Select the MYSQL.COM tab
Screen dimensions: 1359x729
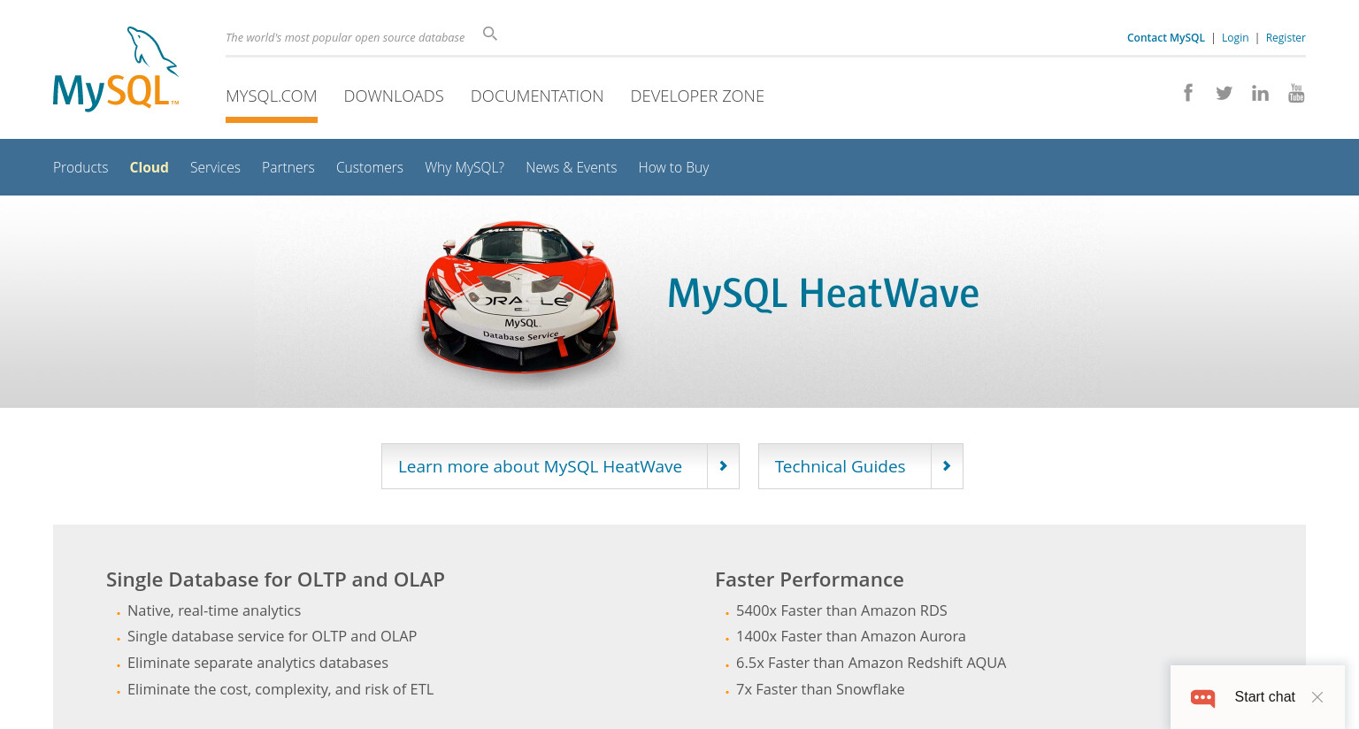(272, 96)
